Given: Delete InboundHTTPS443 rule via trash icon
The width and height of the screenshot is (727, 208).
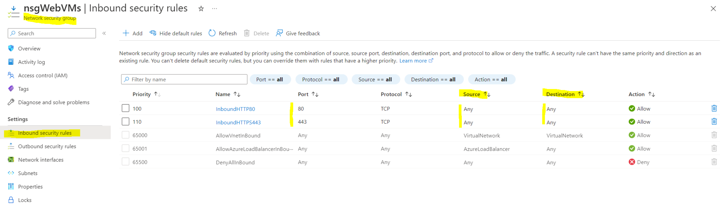Looking at the screenshot, I should click(x=714, y=122).
